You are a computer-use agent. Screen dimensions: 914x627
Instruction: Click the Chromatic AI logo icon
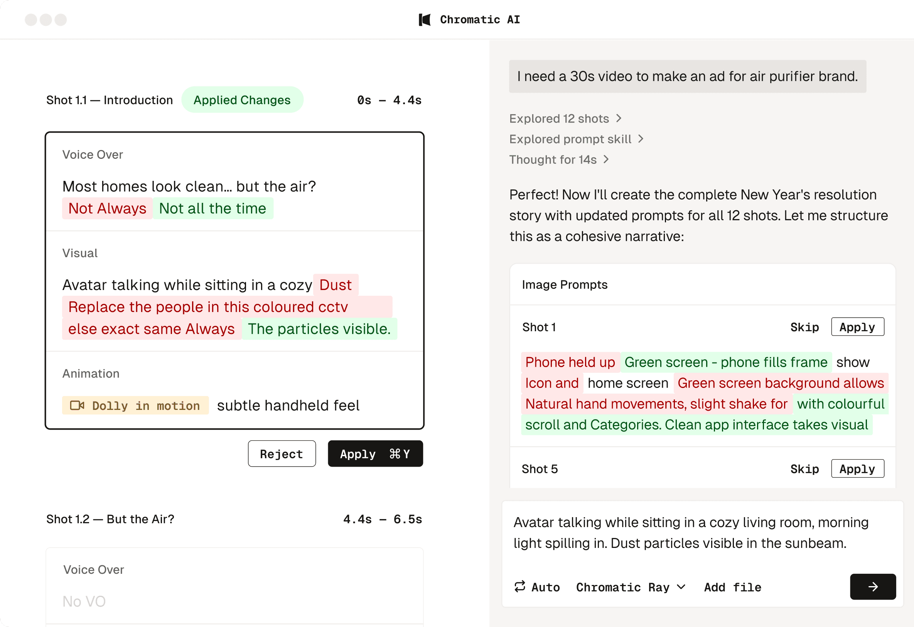click(x=425, y=20)
